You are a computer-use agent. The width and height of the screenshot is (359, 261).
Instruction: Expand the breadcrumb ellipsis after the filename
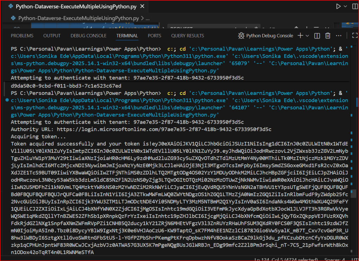[147, 18]
